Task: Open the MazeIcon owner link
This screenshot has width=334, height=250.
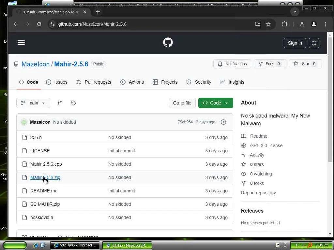Action: (36, 64)
